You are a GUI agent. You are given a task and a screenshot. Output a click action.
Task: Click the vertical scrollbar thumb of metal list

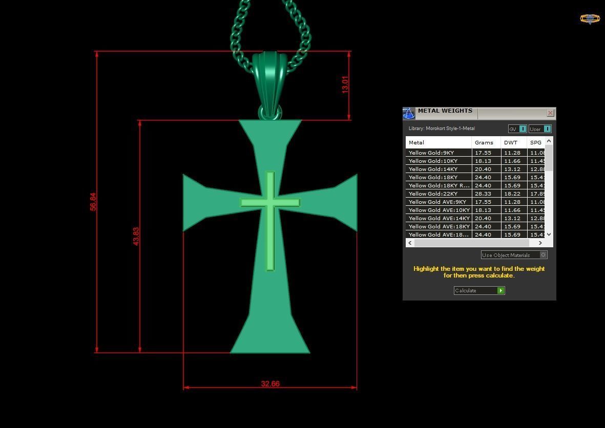coord(549,158)
